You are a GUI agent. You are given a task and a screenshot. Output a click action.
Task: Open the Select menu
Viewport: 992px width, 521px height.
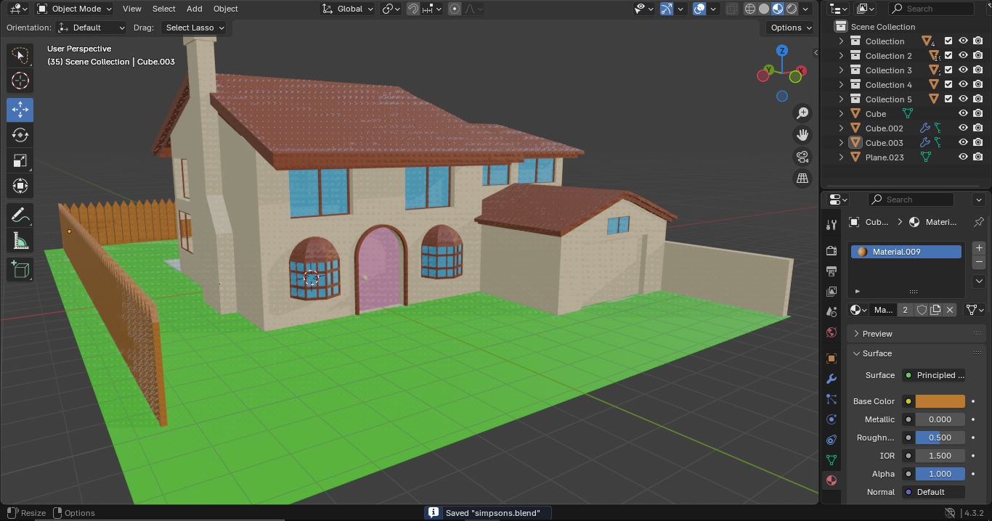(x=164, y=9)
